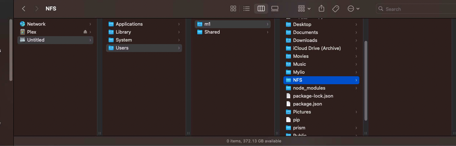Click the Edit Tags icon

click(335, 9)
